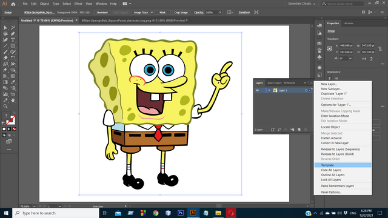Screen dimensions: 388x218
Task: Toggle Constrain Width and Height Proportions link
Action: (380, 49)
